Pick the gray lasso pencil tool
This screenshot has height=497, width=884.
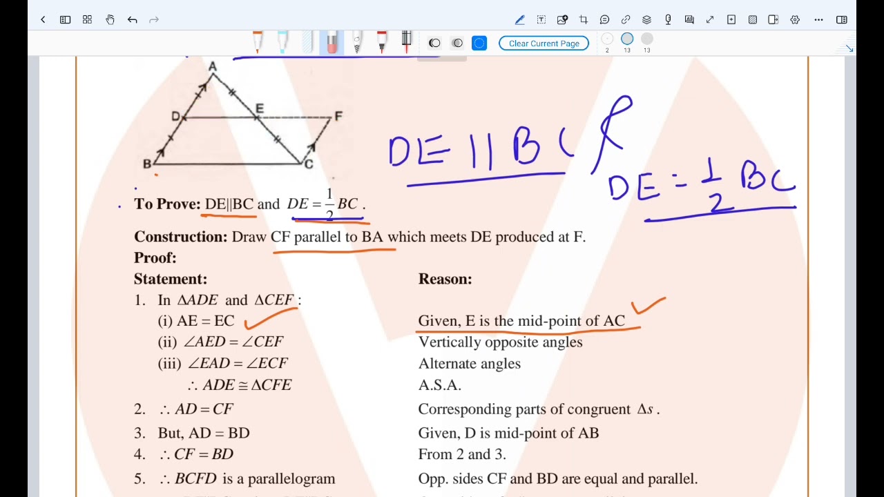(356, 42)
